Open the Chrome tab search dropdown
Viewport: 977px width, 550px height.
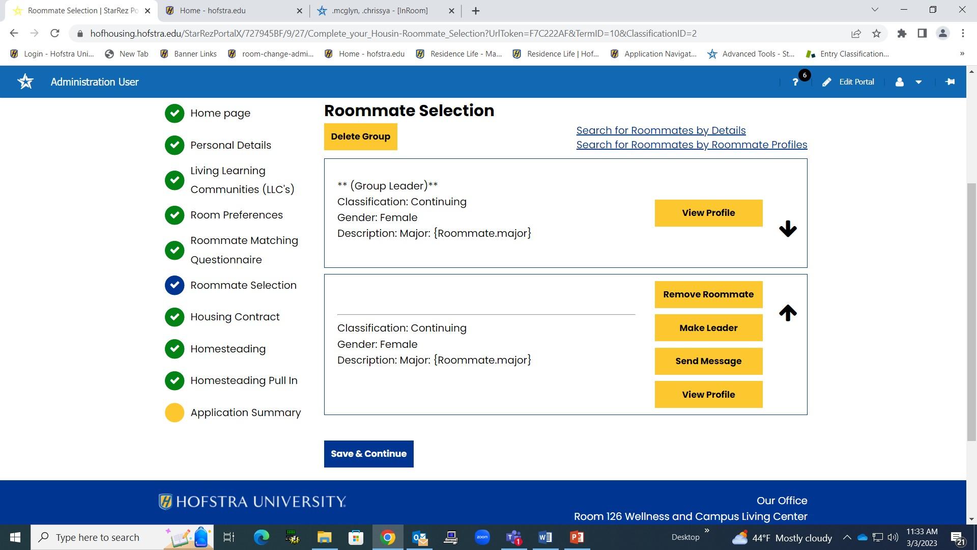[x=875, y=10]
